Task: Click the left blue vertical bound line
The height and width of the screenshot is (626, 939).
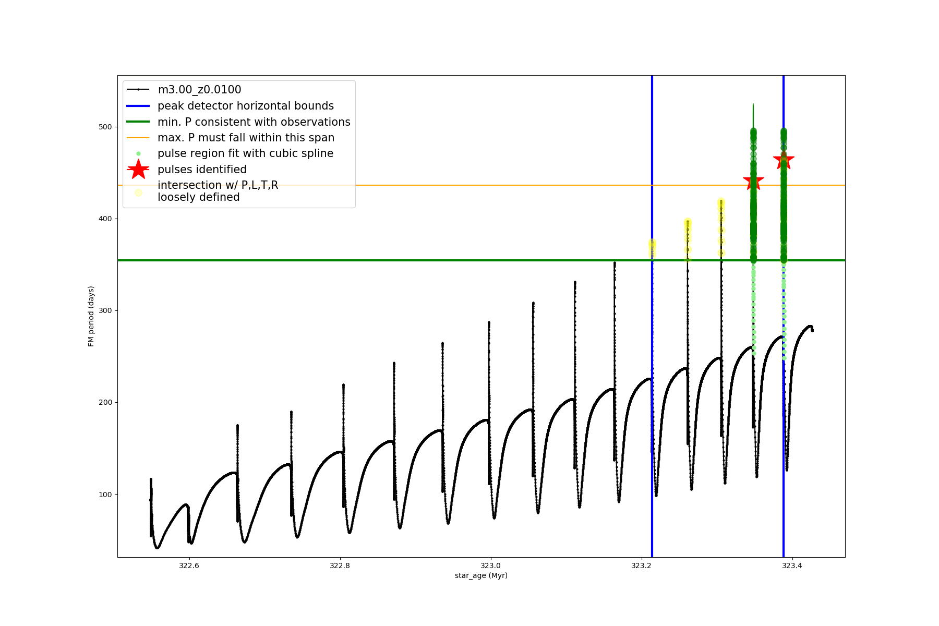Action: (652, 417)
